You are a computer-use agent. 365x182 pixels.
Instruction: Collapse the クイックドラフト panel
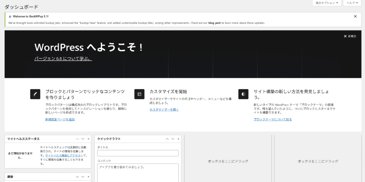click(179, 139)
